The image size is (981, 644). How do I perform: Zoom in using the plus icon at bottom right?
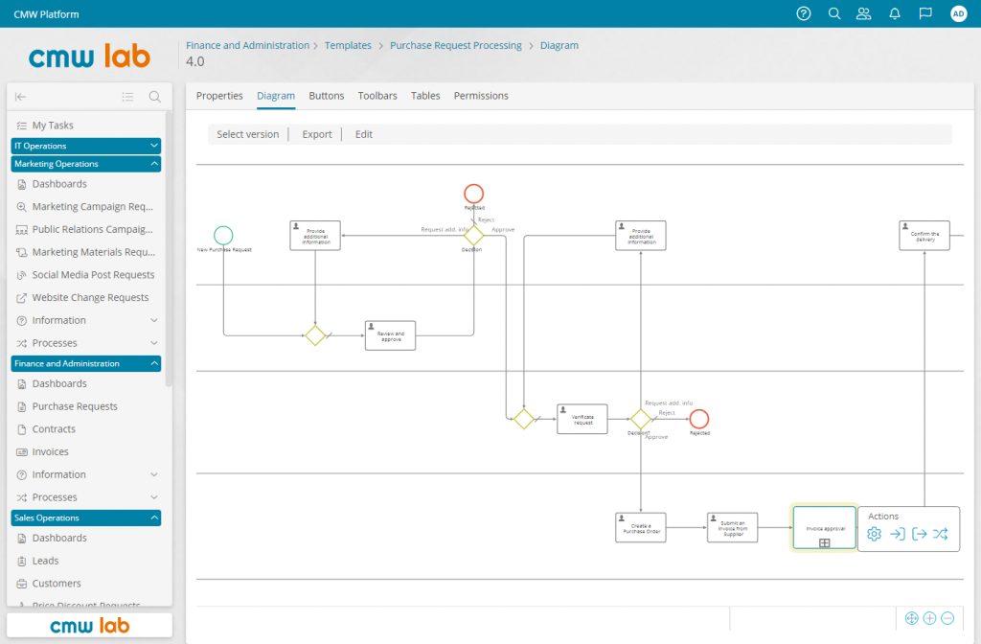click(x=929, y=618)
